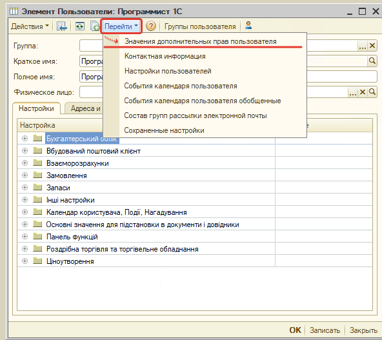Expand the Панель функцій folder

[25, 237]
